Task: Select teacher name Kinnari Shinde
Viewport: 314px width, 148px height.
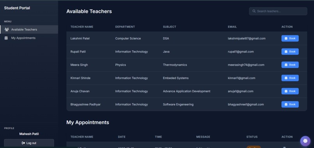Action: (80, 78)
